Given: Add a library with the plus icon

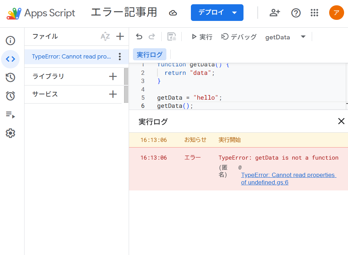Looking at the screenshot, I should (x=113, y=76).
